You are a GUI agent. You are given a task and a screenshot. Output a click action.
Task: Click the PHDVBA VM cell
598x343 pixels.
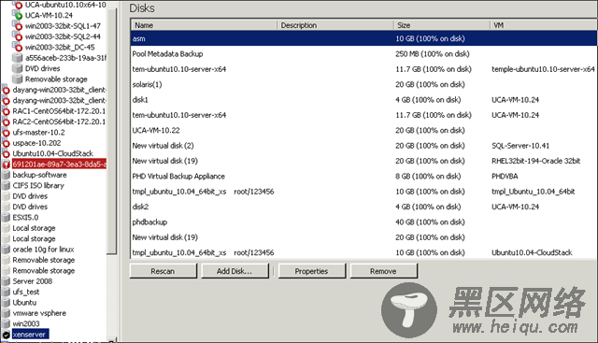505,177
